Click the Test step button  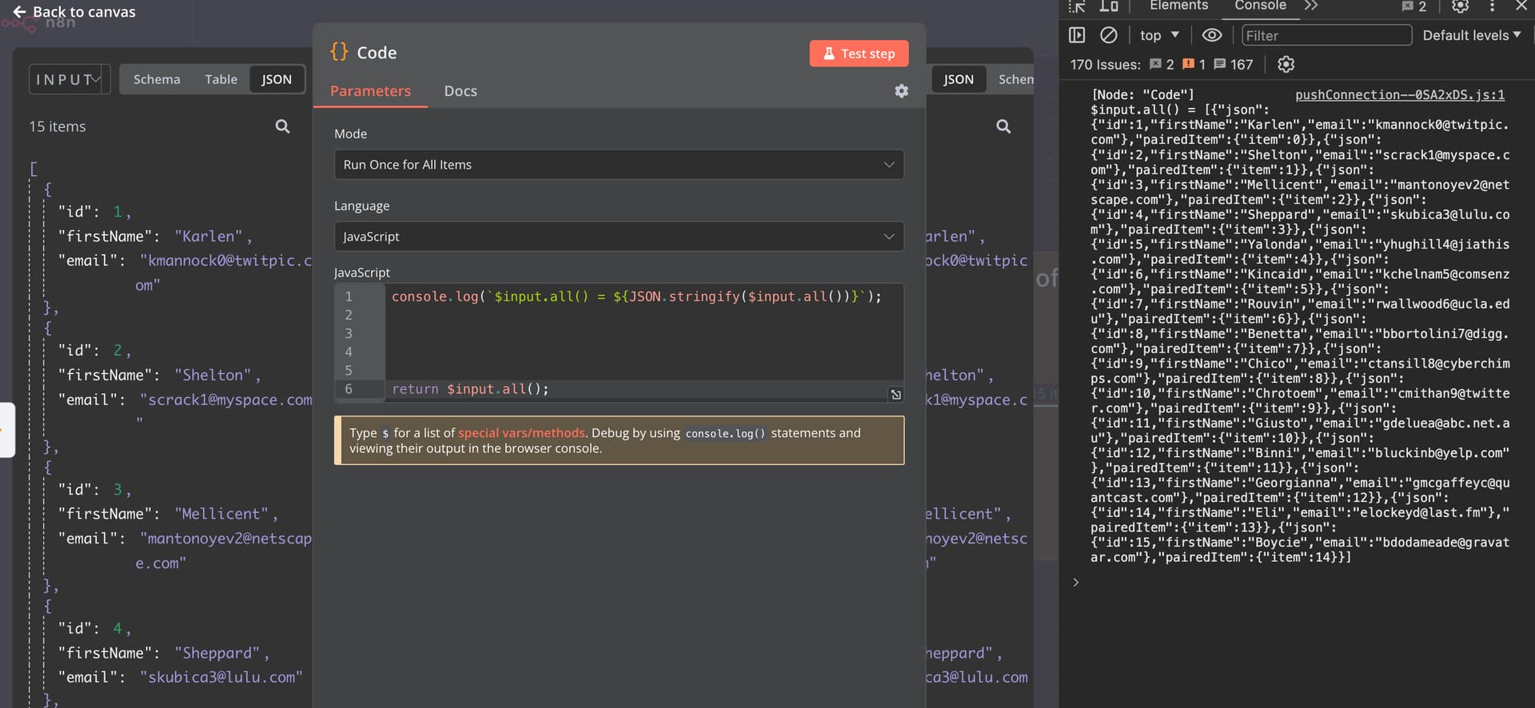click(859, 54)
